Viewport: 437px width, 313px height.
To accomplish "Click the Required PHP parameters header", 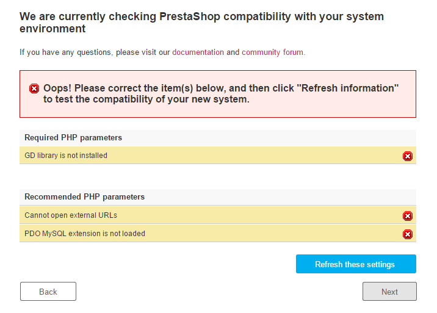I will tap(73, 138).
